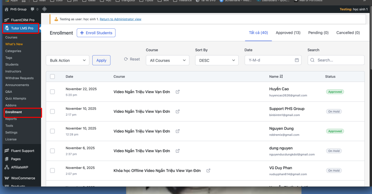This screenshot has width=372, height=194.
Task: Click the sort icon next to Name column
Action: (281, 77)
